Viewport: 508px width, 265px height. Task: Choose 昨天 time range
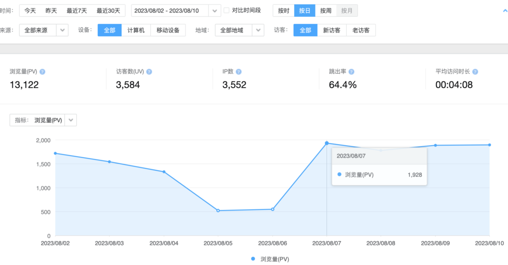(x=51, y=11)
